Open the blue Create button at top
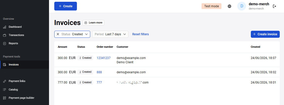This screenshot has width=284, height=105. click(66, 6)
